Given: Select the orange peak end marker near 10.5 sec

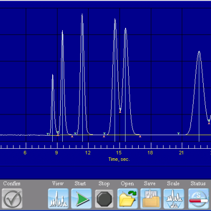Looking at the screenshot, I should coord(72,136).
